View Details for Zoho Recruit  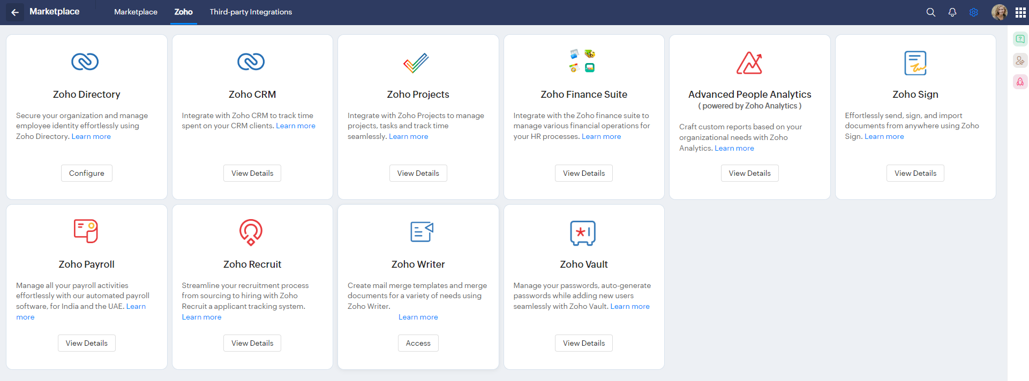252,343
